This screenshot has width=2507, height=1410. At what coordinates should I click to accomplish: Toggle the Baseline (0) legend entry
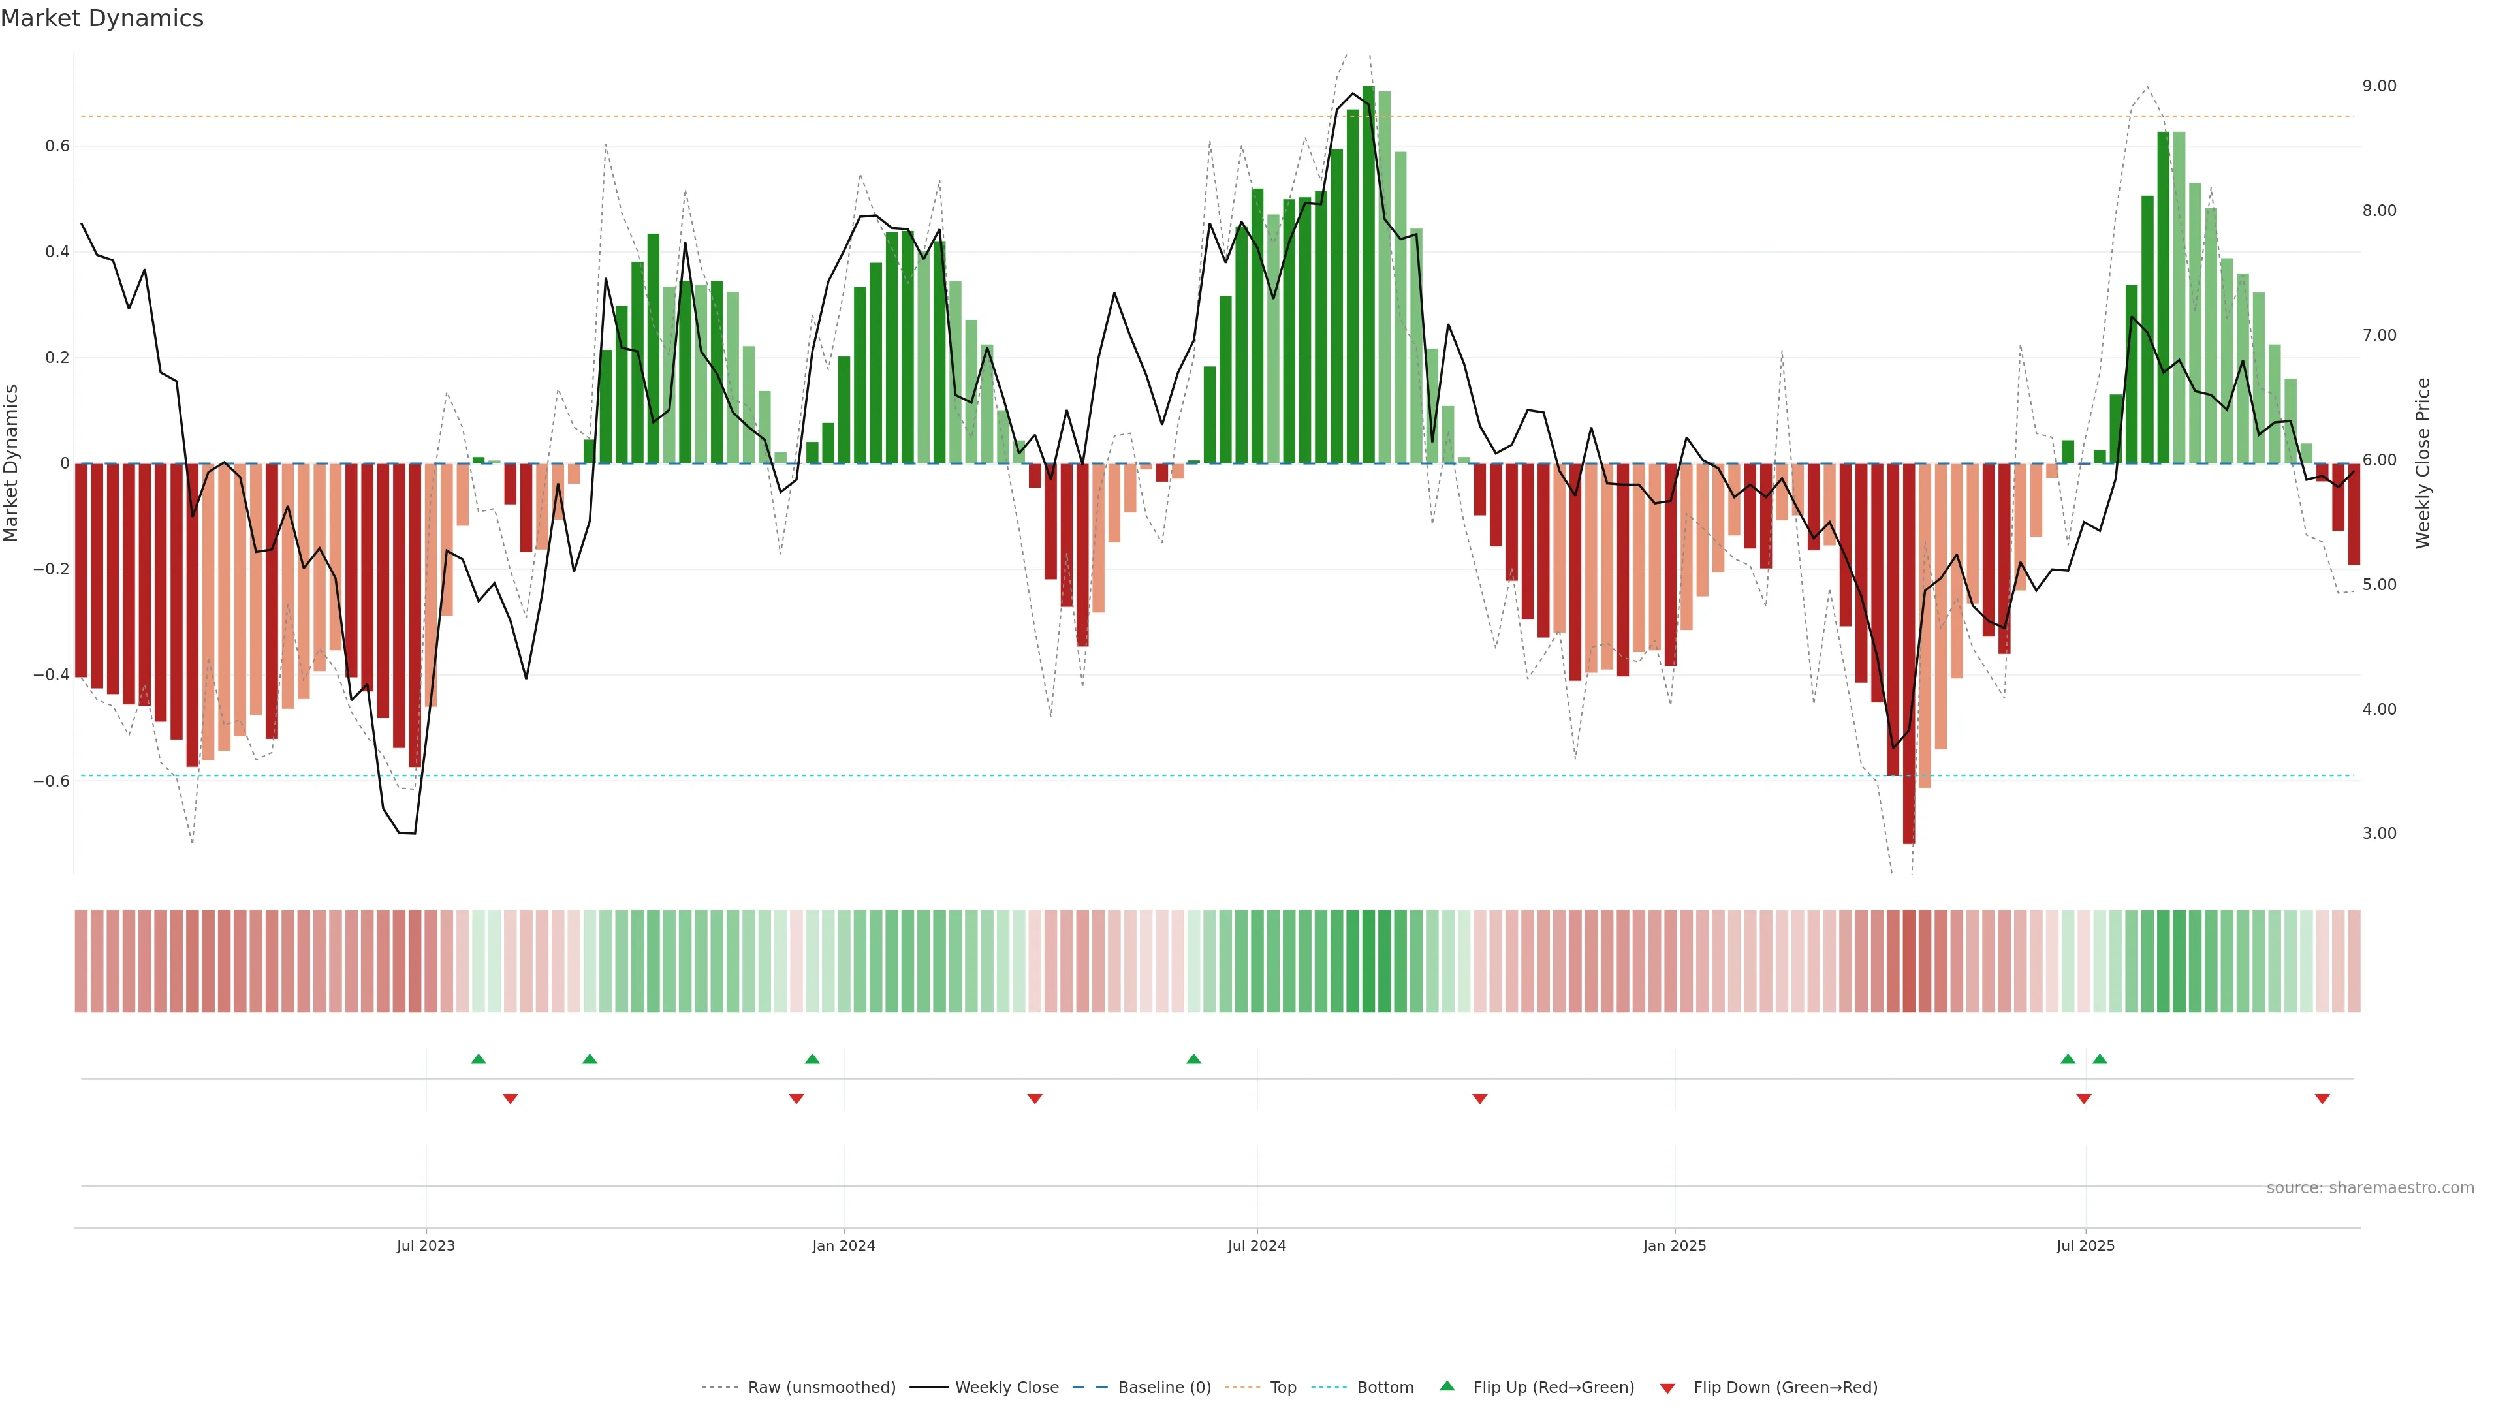[1164, 1388]
